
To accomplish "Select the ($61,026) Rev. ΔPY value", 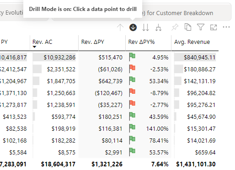I will (110, 69).
